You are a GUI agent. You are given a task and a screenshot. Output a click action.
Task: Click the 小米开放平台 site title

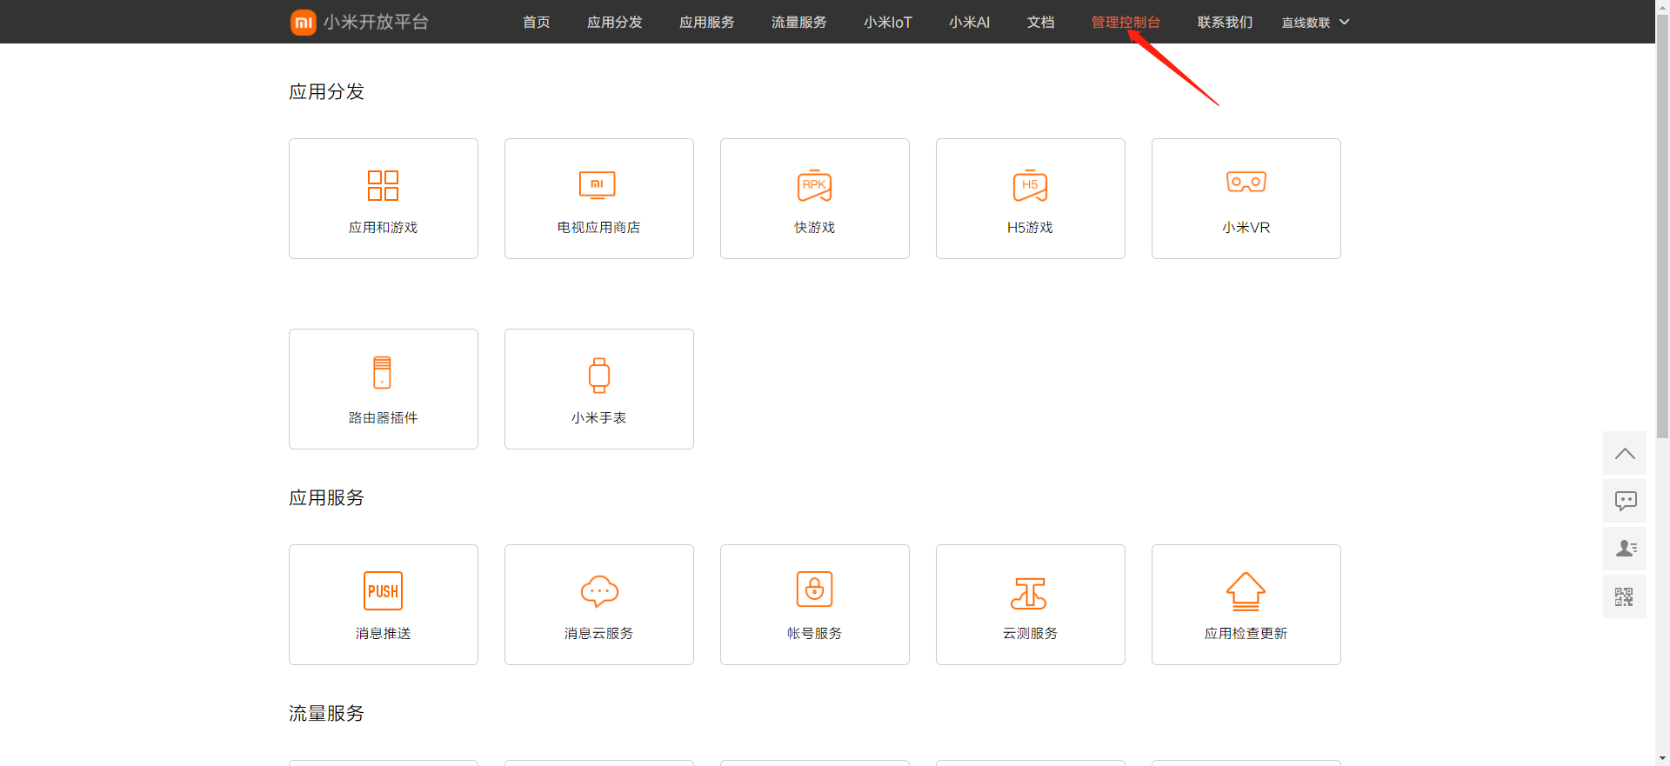[x=376, y=23]
